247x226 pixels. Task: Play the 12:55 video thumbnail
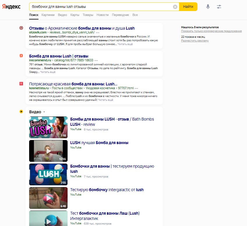(48, 151)
